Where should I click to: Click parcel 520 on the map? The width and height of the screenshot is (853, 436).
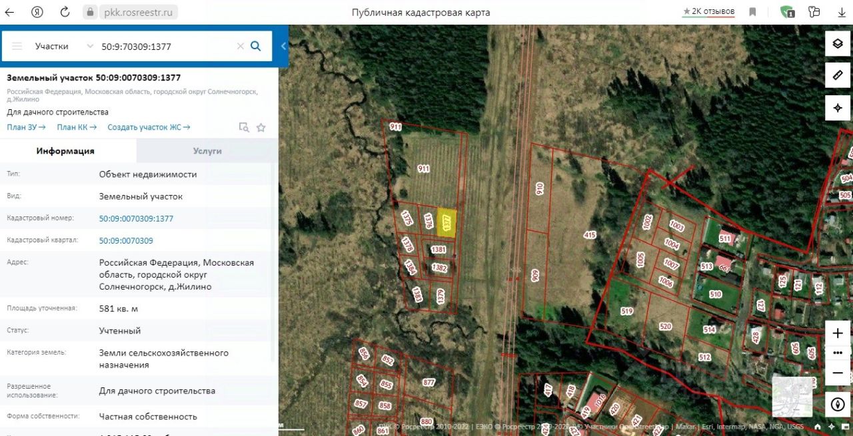point(665,326)
